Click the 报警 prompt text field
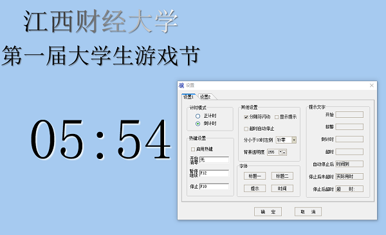This screenshot has height=235, width=386. 349,127
